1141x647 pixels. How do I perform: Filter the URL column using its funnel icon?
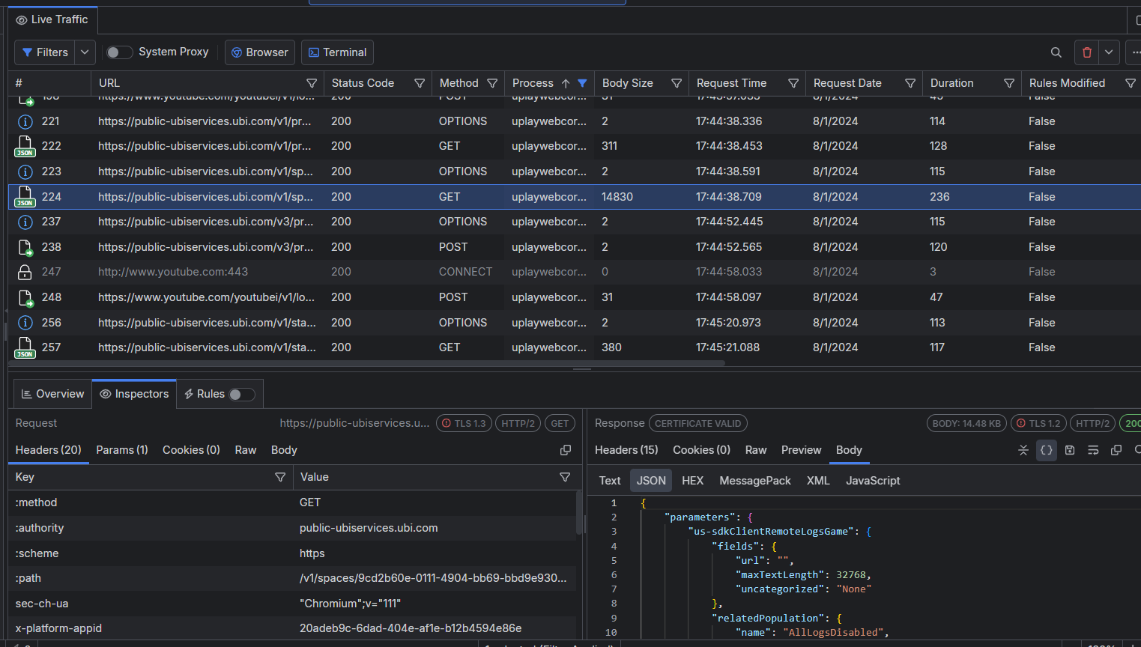click(x=312, y=83)
